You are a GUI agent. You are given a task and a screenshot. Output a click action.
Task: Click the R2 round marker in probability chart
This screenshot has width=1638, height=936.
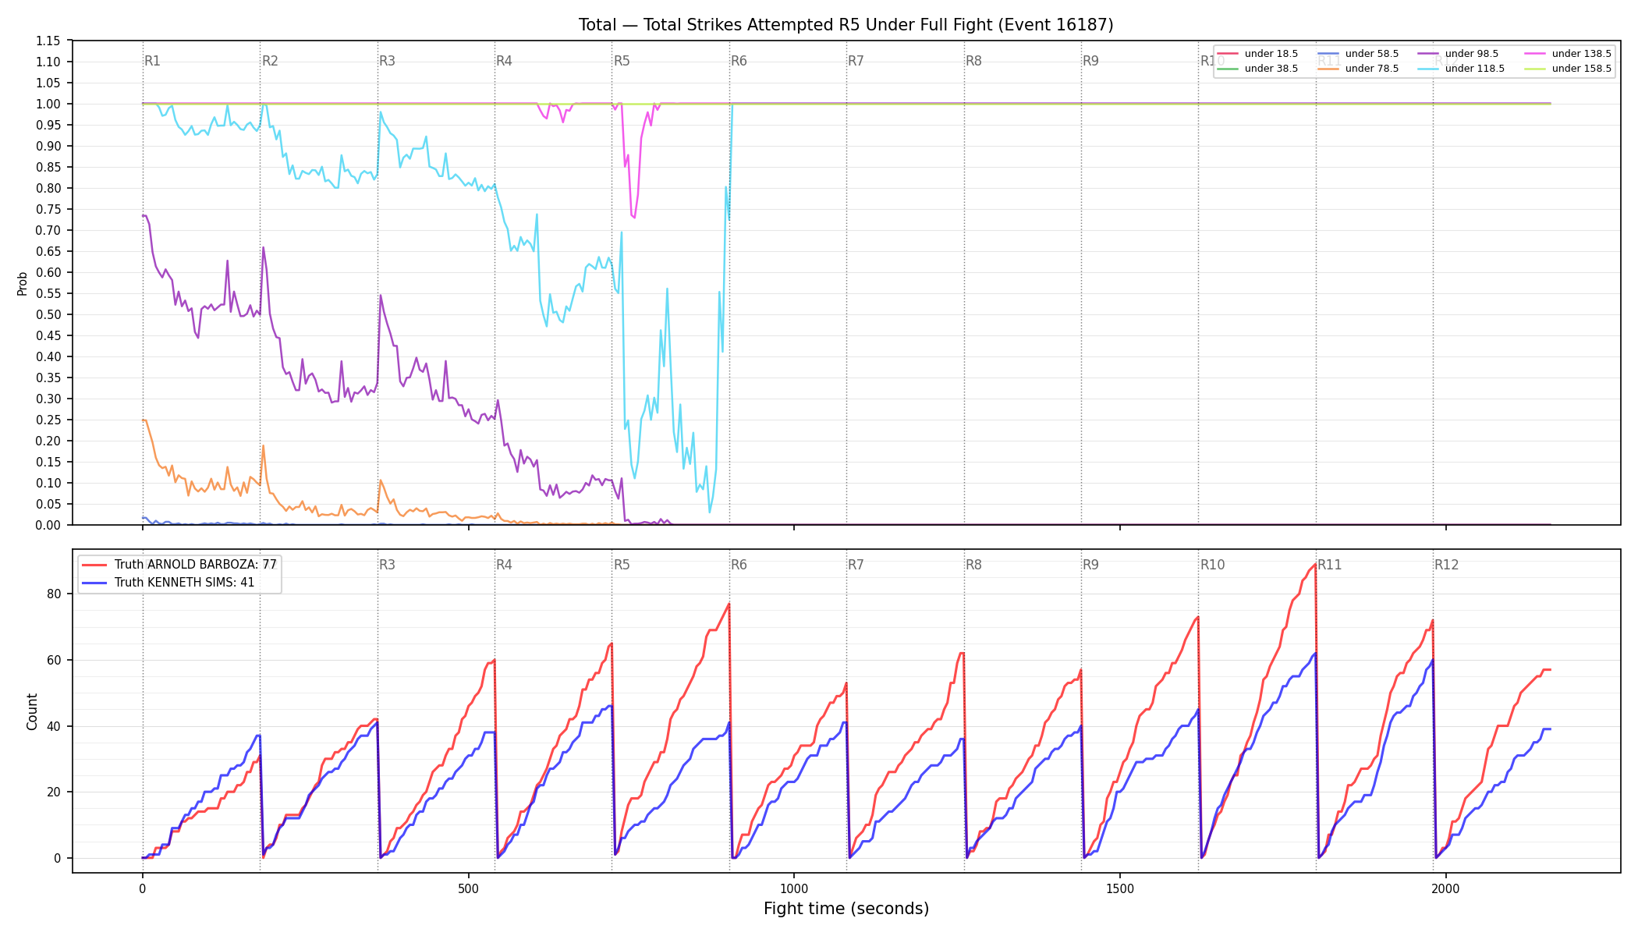(x=270, y=61)
